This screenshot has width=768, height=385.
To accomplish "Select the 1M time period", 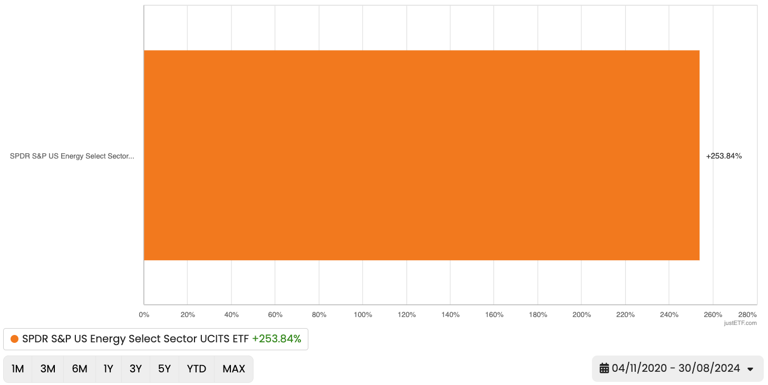I will [18, 369].
